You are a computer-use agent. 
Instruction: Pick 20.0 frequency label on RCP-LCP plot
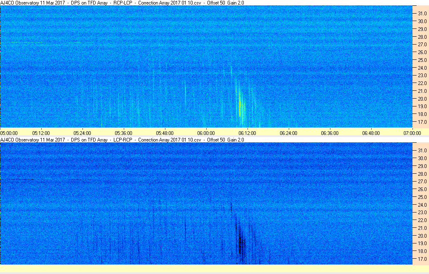coord(422,99)
